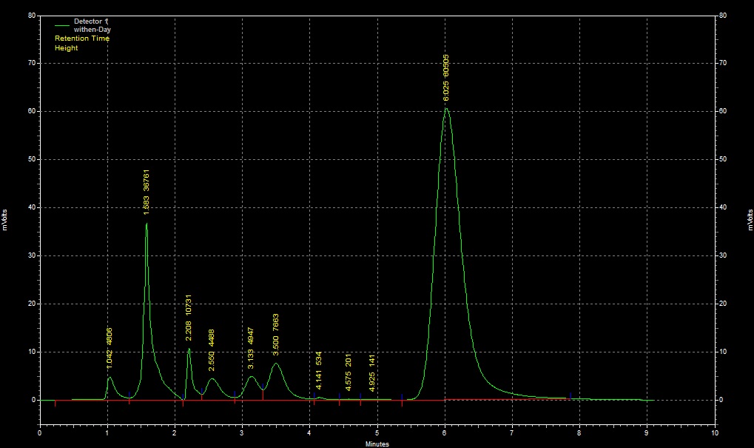
Task: Click the apex of the largest peak
Action: click(446, 109)
